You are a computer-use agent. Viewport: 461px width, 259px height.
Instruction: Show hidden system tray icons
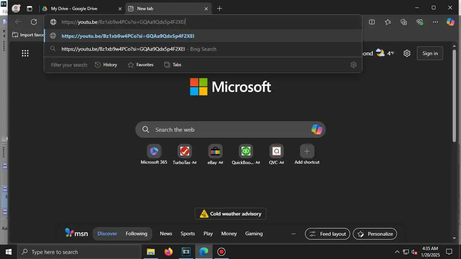click(x=397, y=252)
